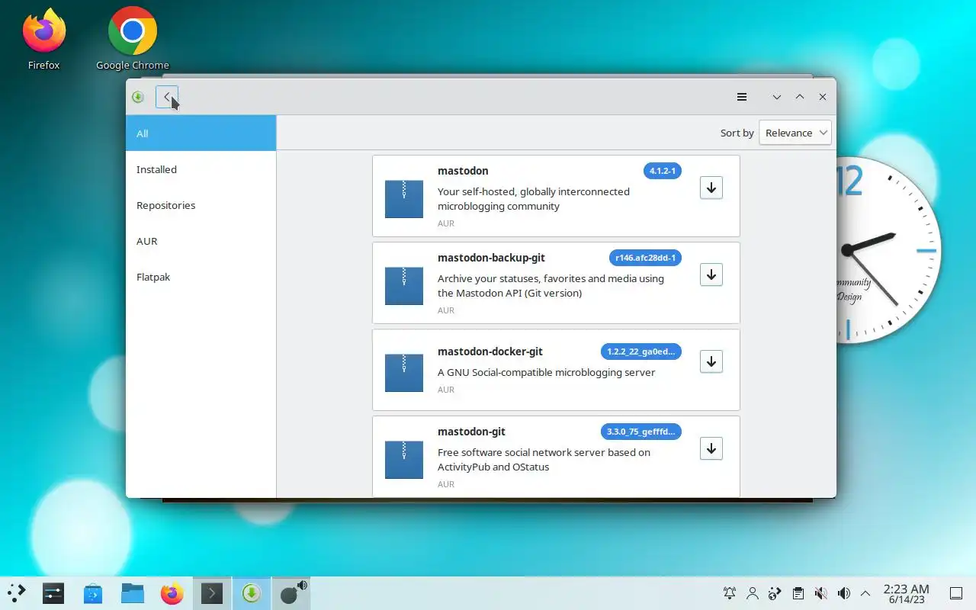Open the Google Chrome desktop shortcut

133,40
